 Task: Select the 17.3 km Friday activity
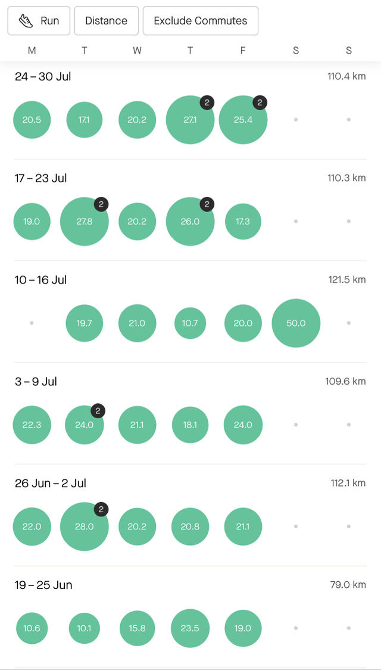point(243,222)
